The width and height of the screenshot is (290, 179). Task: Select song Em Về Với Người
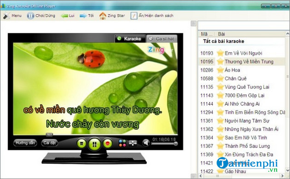click(x=242, y=53)
